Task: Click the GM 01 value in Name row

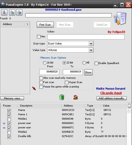Action: [x=107, y=110]
